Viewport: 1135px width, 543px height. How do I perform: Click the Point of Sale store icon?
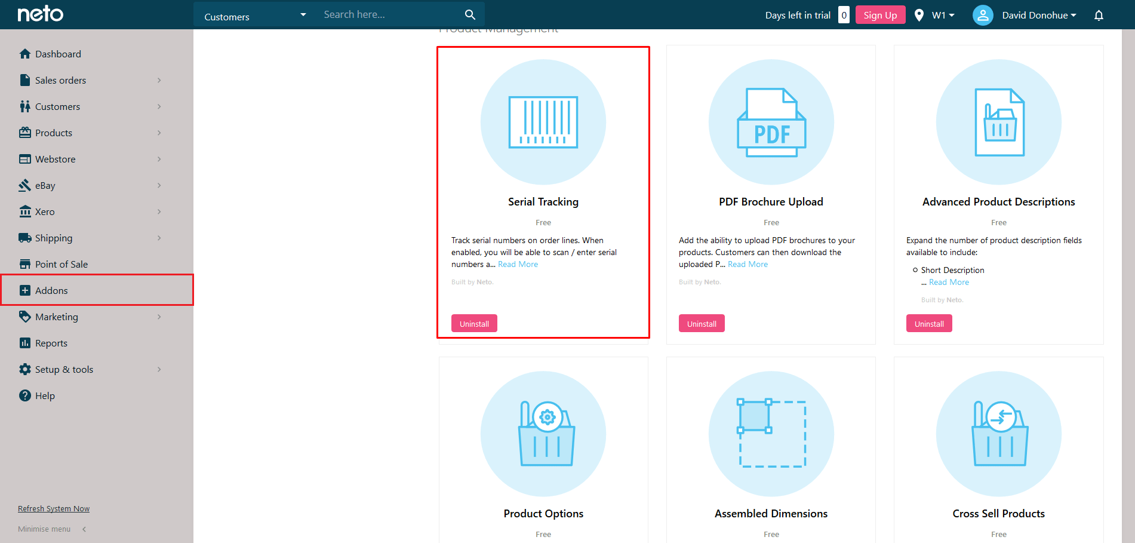(x=24, y=264)
